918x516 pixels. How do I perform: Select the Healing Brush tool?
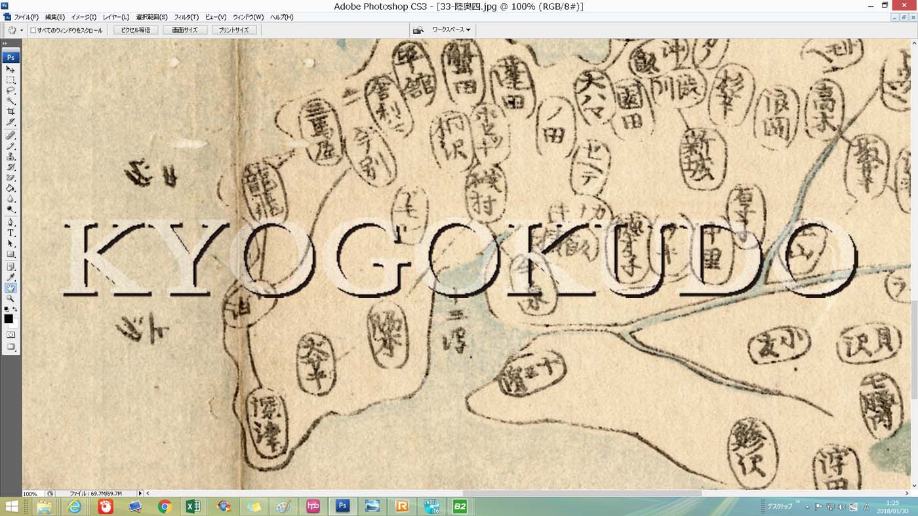pos(10,136)
